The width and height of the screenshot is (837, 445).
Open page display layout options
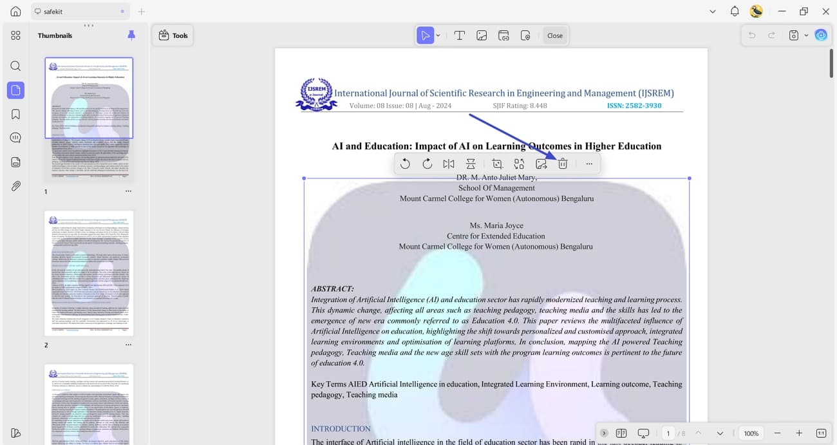click(621, 433)
